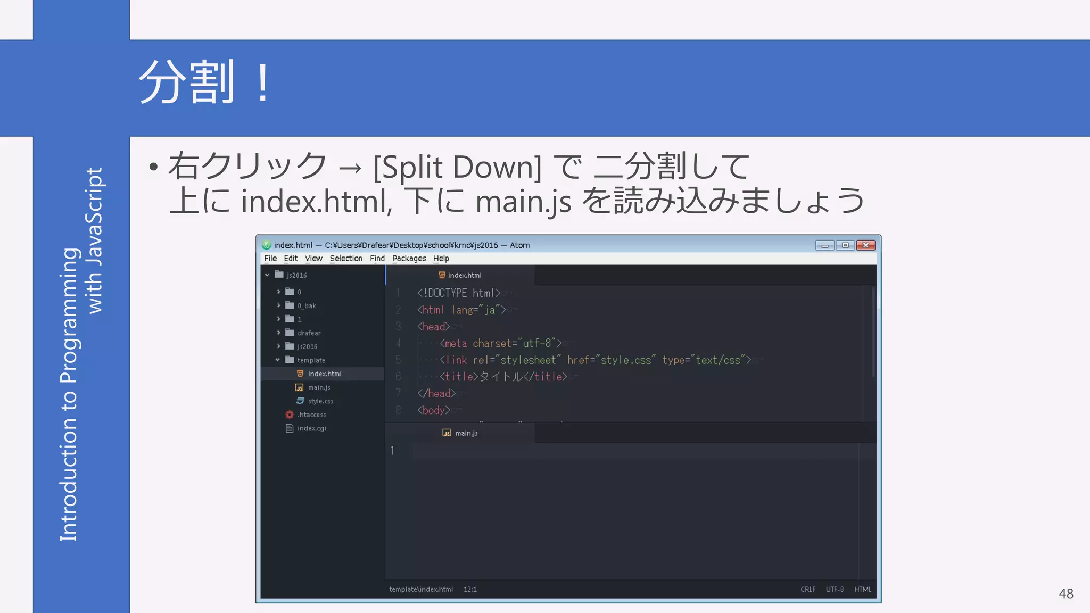This screenshot has height=613, width=1090.
Task: Select index.html in the tree view
Action: [x=323, y=374]
